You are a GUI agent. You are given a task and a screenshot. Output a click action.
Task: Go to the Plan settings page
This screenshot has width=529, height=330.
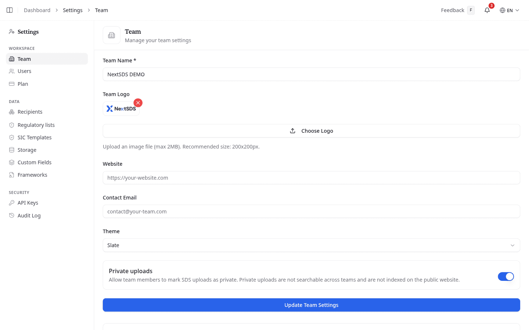coord(47,84)
